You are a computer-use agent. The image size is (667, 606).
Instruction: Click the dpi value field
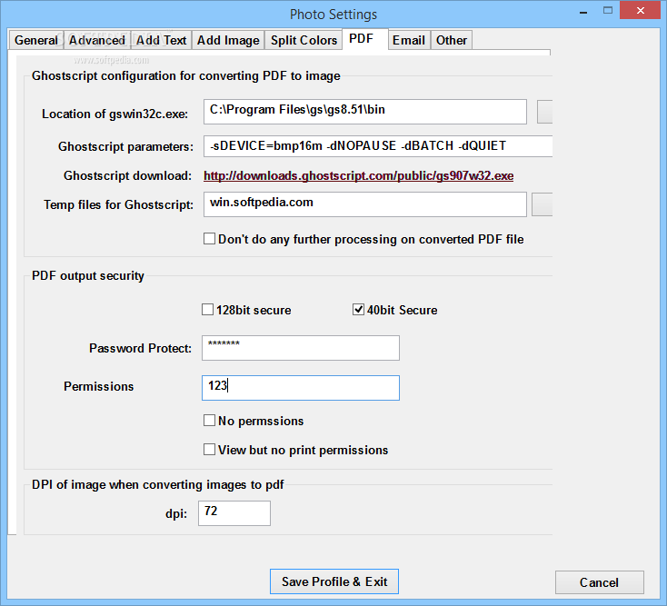[234, 512]
